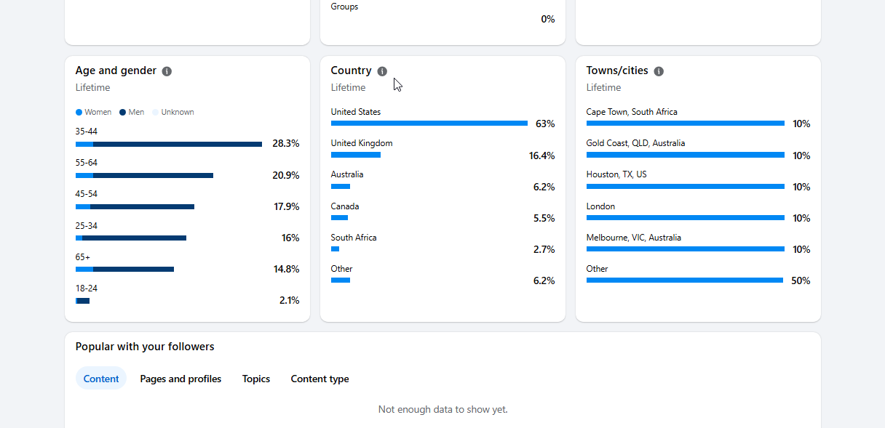Click the info icon beside Towns/cities
Viewport: 885px width, 428px height.
(659, 71)
